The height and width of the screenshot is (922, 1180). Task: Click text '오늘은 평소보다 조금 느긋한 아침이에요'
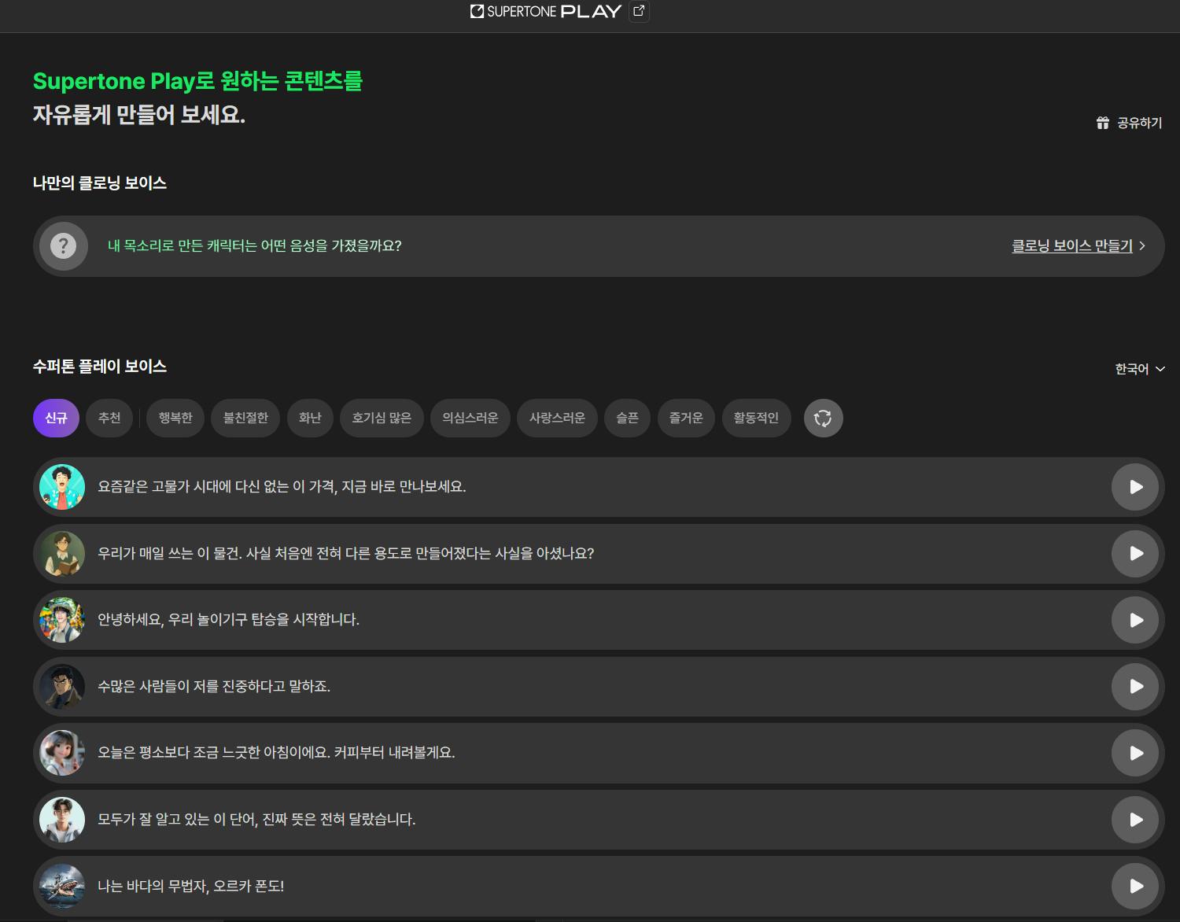tap(212, 753)
